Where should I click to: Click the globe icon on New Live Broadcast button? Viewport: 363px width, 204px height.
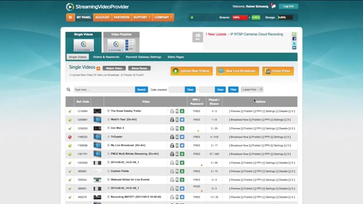coord(221,71)
